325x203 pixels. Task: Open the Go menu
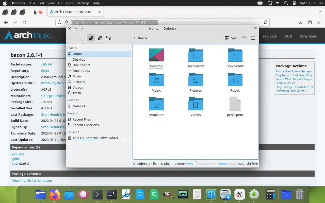pos(60,3)
